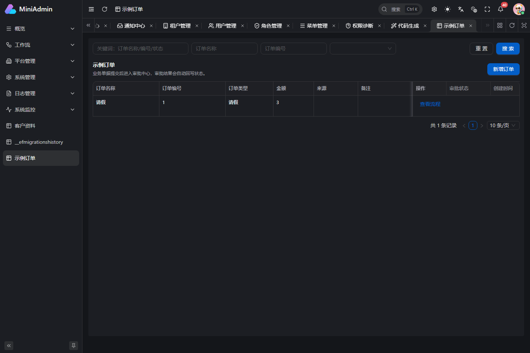This screenshot has height=353, width=530.
Task: Collapse the sidebar with bottom chevrons
Action: (9, 346)
